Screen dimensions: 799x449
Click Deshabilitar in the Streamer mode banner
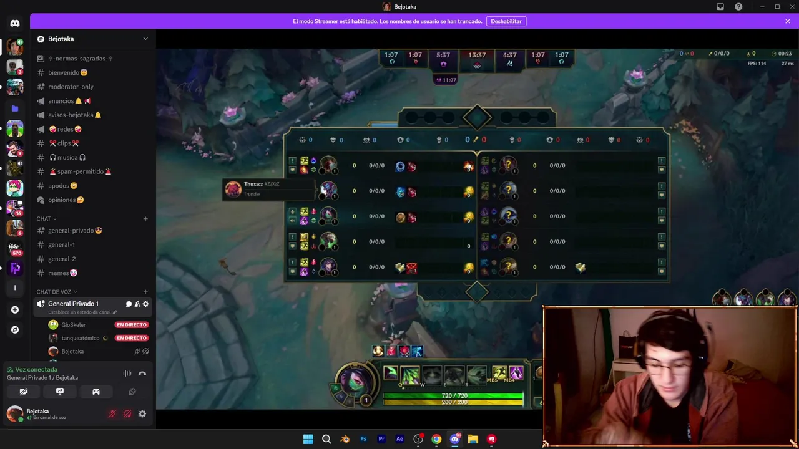tap(506, 21)
